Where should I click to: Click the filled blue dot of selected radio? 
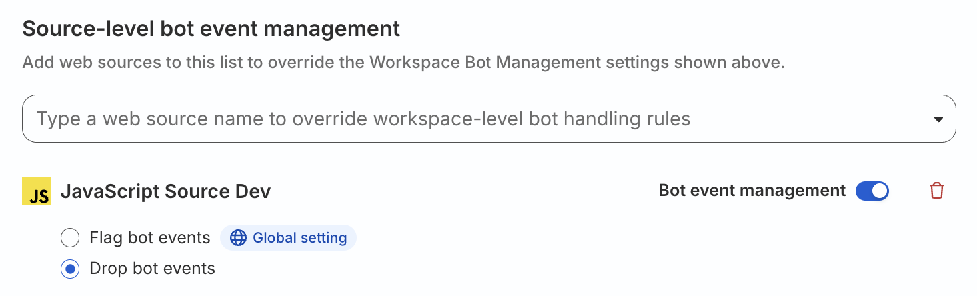tap(70, 269)
